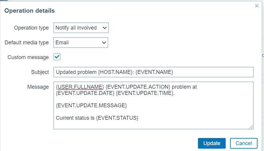Click the Cancel button
Viewport: 264px width, 151px height.
point(244,143)
